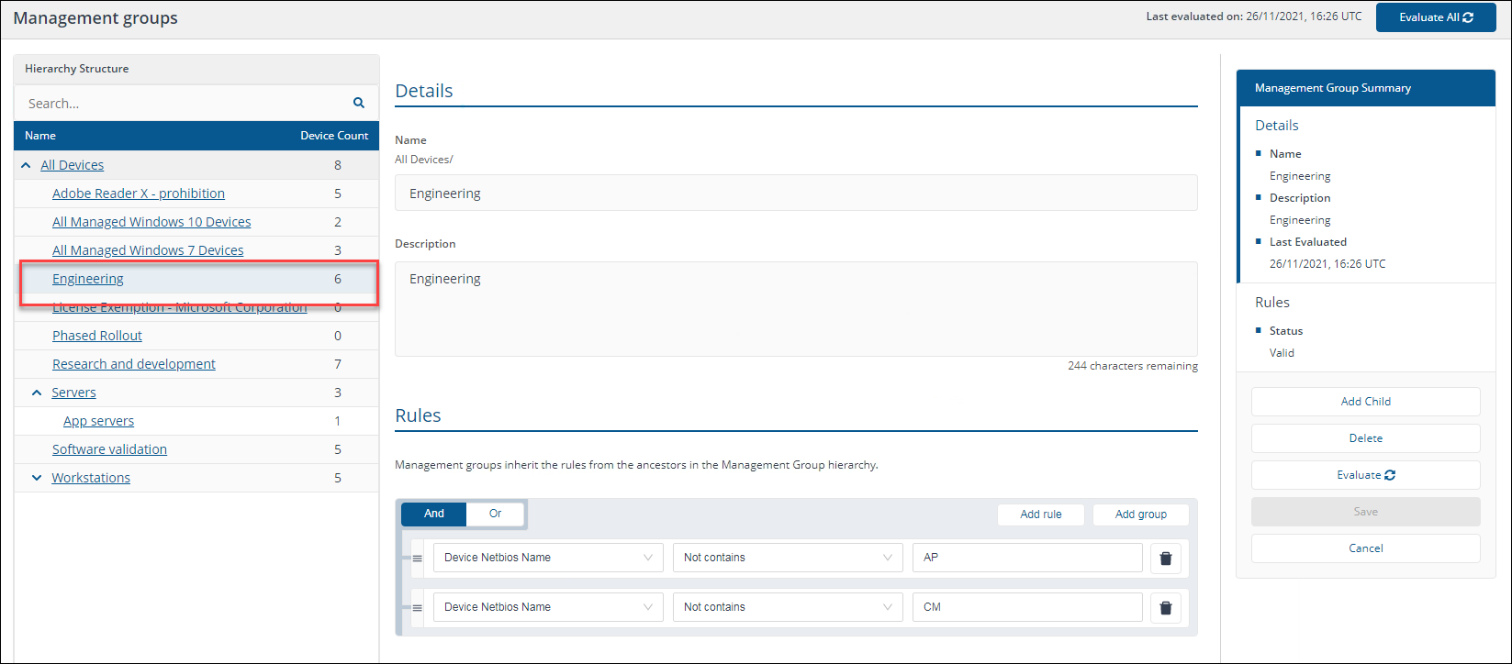This screenshot has width=1512, height=664.
Task: Collapse the Servers group chevron
Action: [37, 393]
